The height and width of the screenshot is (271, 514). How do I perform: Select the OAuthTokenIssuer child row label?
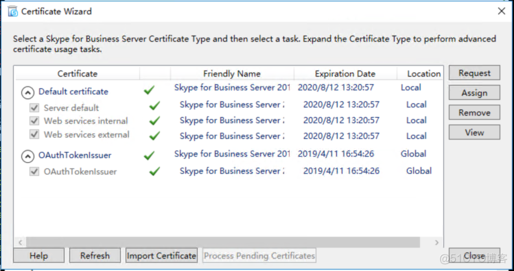point(80,172)
